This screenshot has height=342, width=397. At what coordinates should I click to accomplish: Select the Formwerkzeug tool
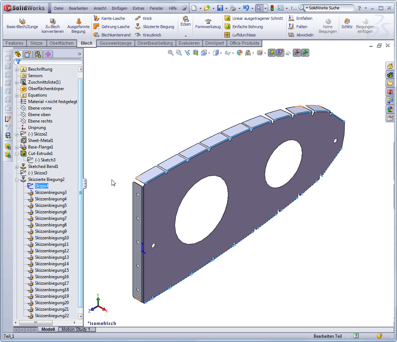coord(208,24)
